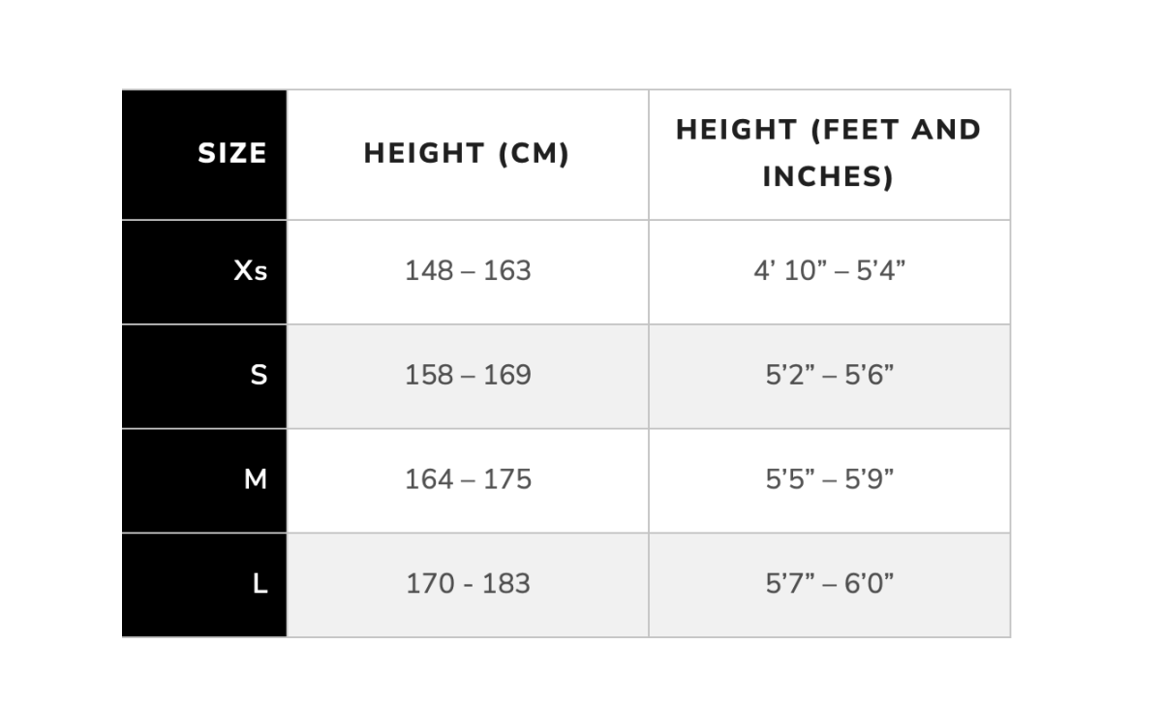Click the HEIGHT (FEET AND INCHES) header

[x=828, y=153]
